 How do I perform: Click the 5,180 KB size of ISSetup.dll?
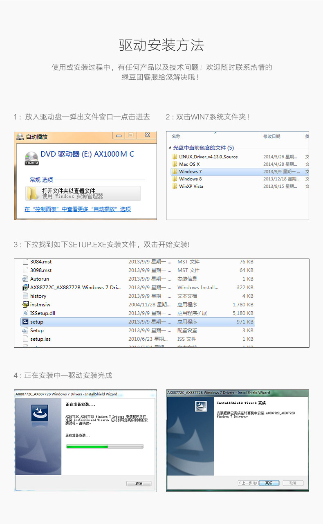(243, 313)
